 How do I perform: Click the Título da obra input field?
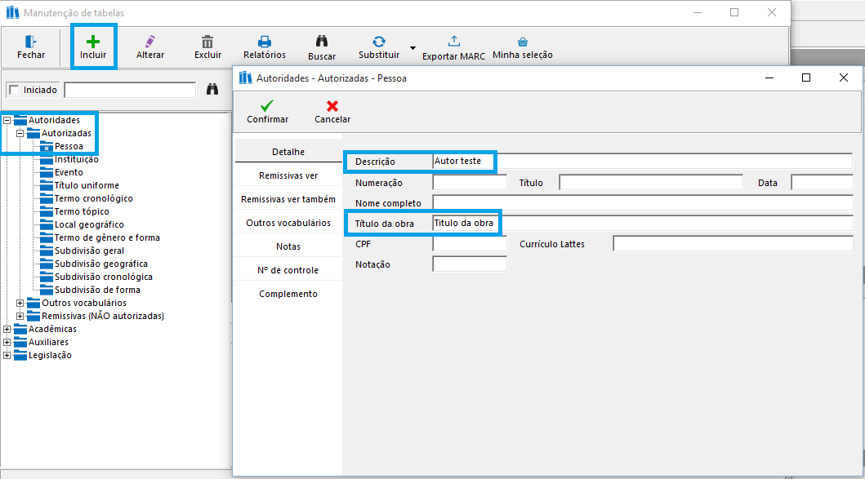click(x=643, y=223)
